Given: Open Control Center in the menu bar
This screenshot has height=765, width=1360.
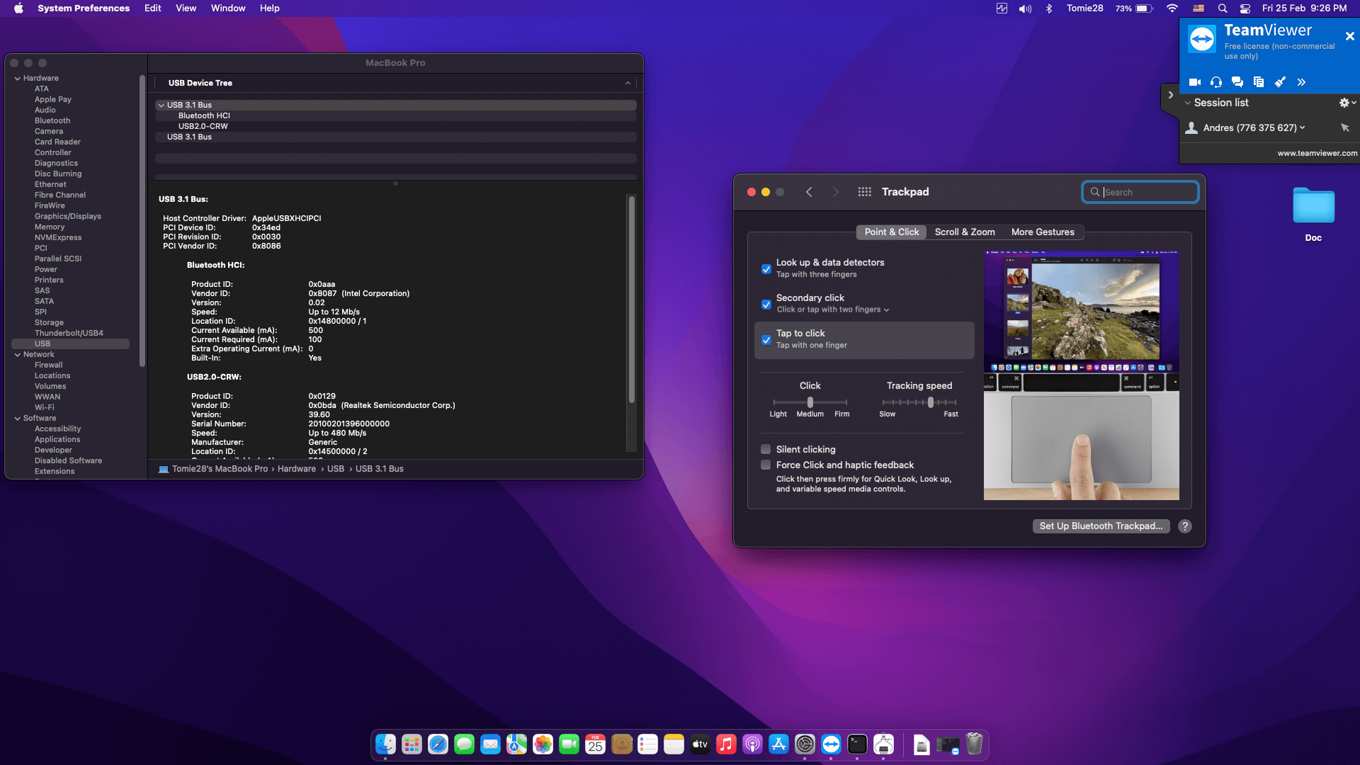Looking at the screenshot, I should [x=1245, y=8].
